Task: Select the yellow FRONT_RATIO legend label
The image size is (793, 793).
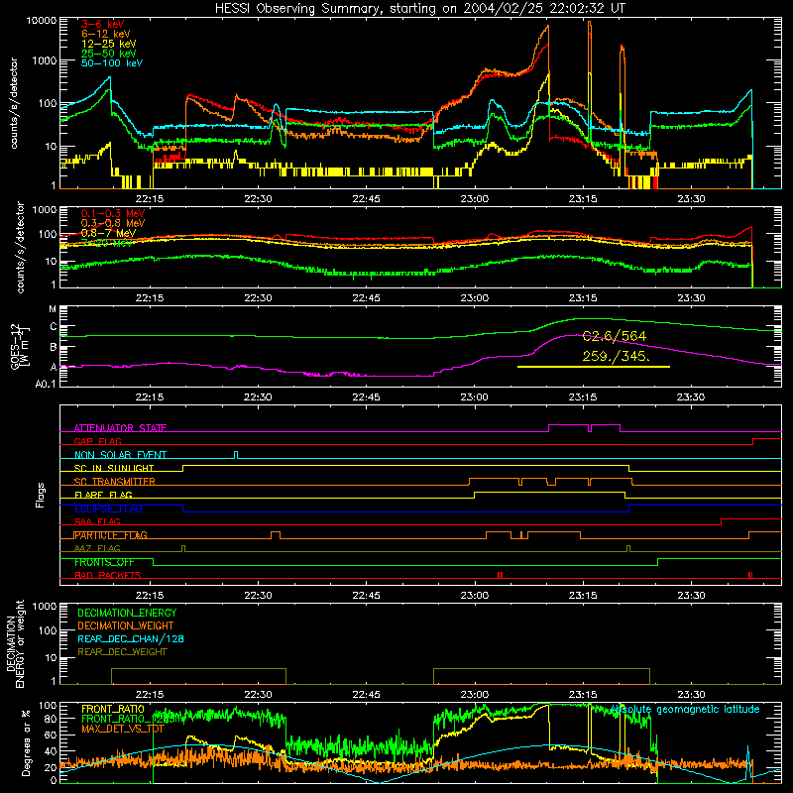Action: tap(113, 709)
